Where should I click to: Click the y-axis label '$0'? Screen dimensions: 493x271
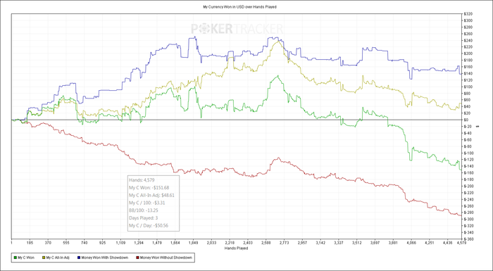(466, 120)
